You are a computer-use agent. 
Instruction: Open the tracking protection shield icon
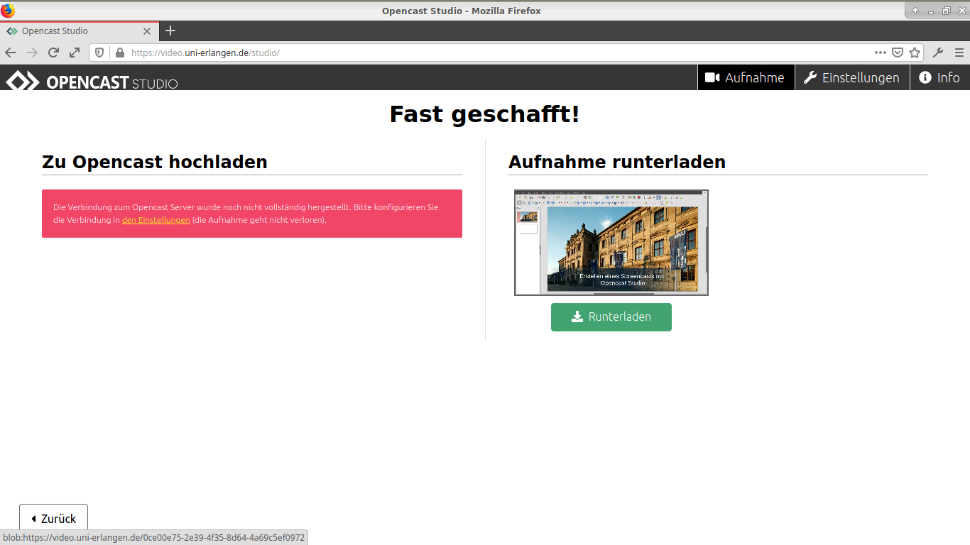click(100, 53)
